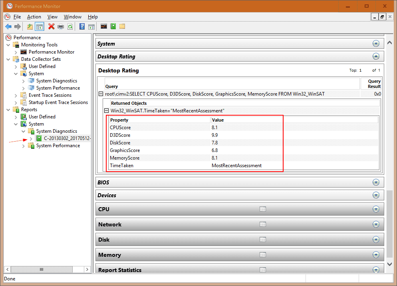Collapse the Desktop Rating section arrow
Screen dimensions: 397x286
[376, 56]
